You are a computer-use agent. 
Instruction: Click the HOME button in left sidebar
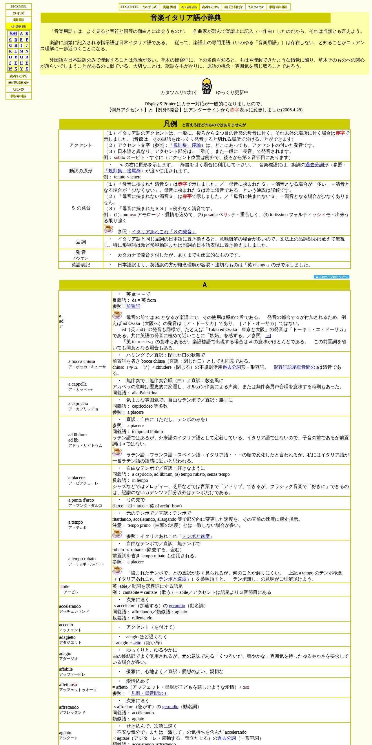tap(19, 6)
